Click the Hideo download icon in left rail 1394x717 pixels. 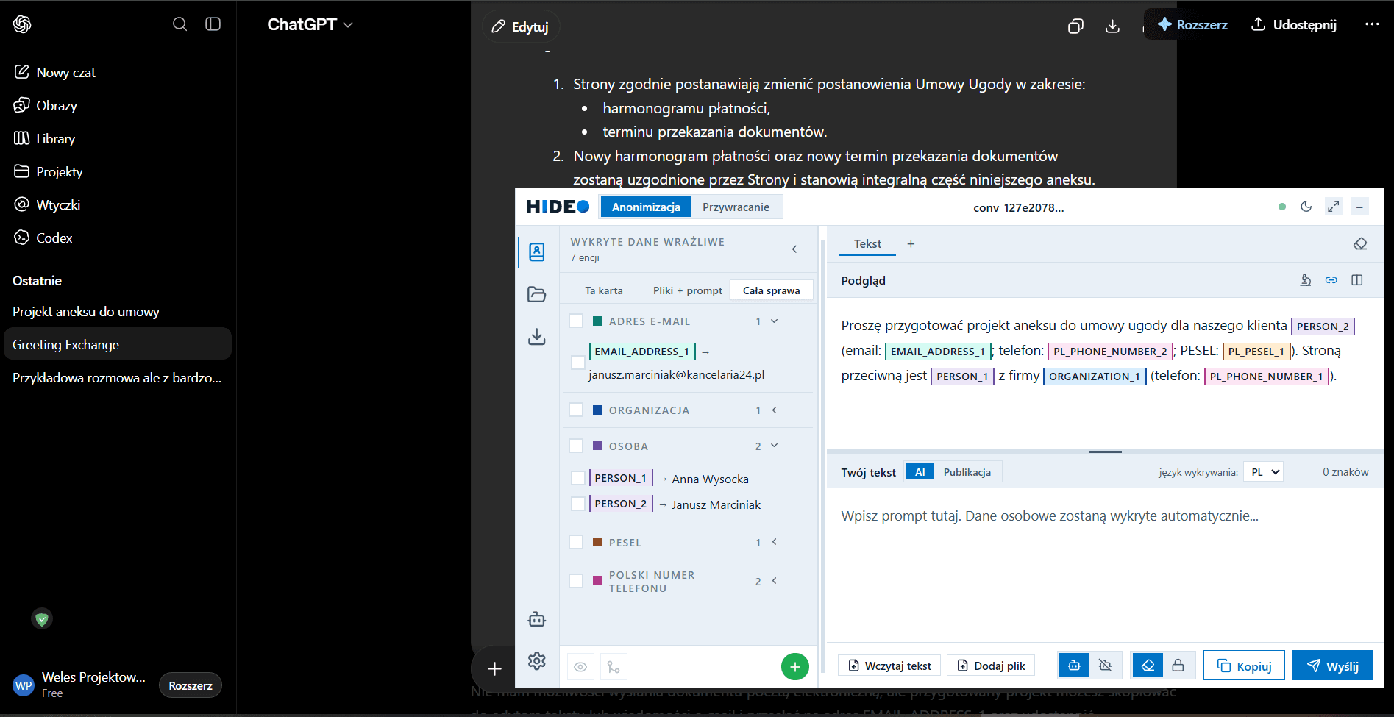click(537, 337)
